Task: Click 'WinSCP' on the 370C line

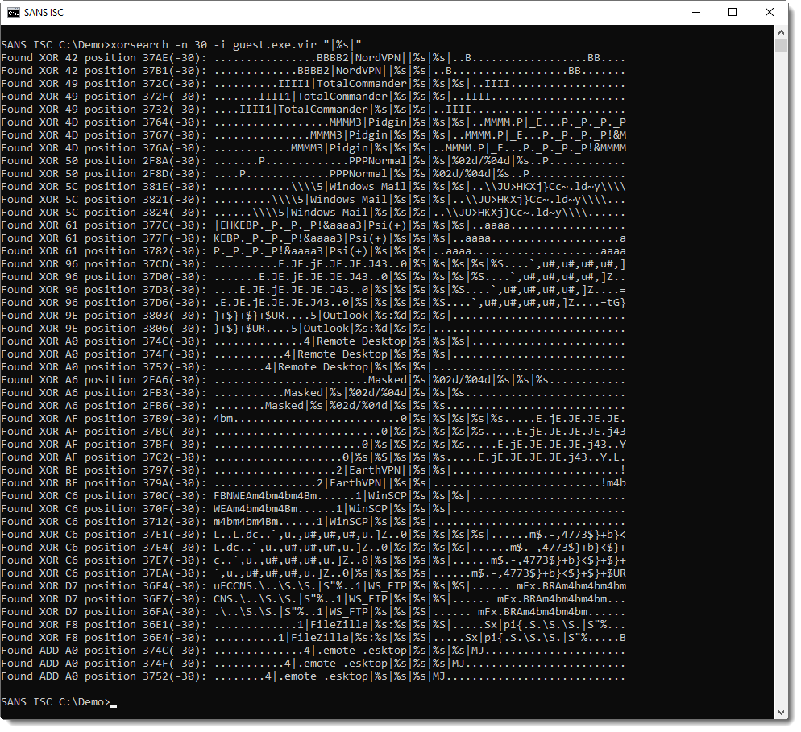Action: [388, 496]
